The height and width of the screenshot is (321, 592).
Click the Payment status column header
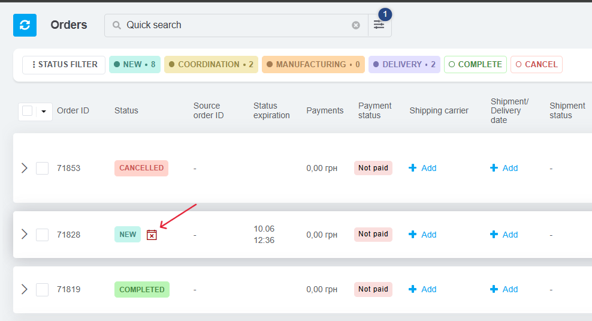click(x=374, y=111)
